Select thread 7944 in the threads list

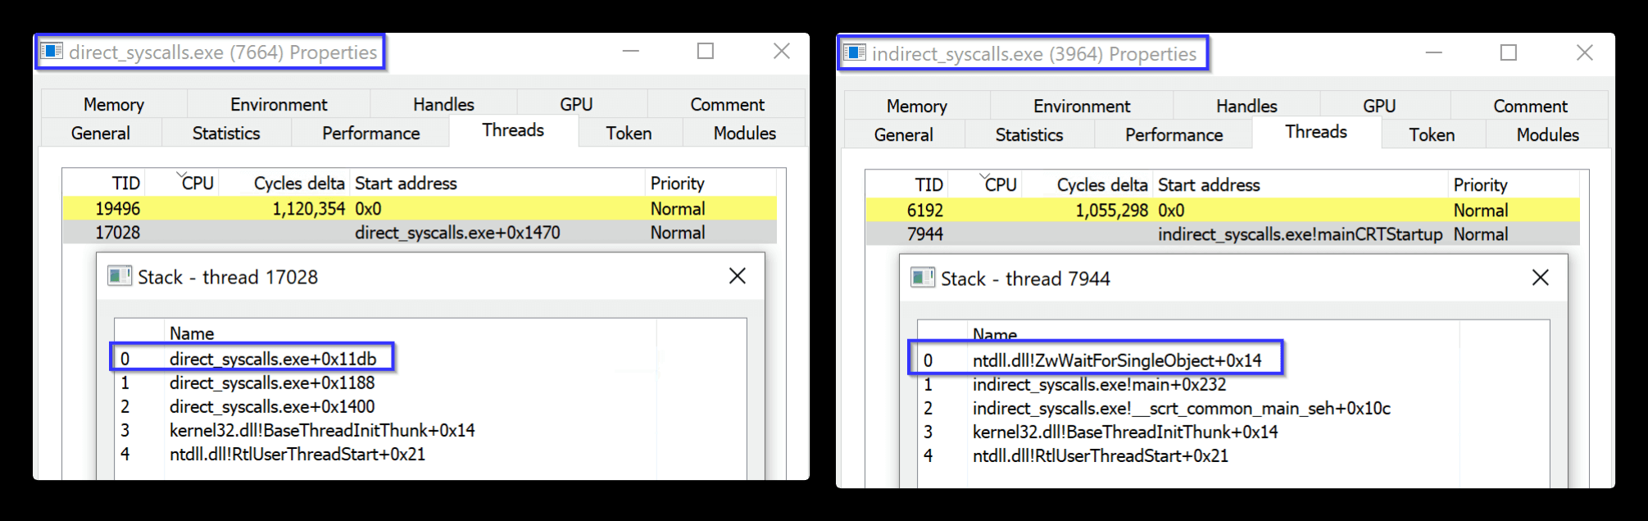coord(925,233)
